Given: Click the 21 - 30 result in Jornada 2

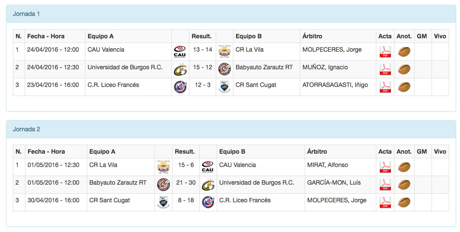Looking at the screenshot, I should coord(186,183).
